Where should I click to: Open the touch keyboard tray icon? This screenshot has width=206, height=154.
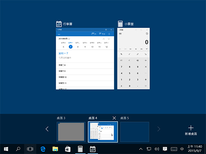coord(174,149)
